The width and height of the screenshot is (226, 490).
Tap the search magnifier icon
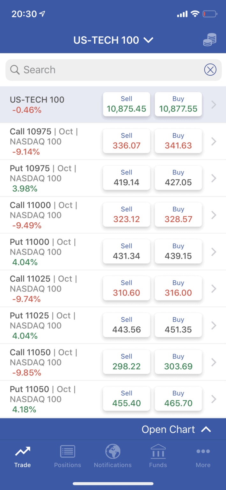15,70
